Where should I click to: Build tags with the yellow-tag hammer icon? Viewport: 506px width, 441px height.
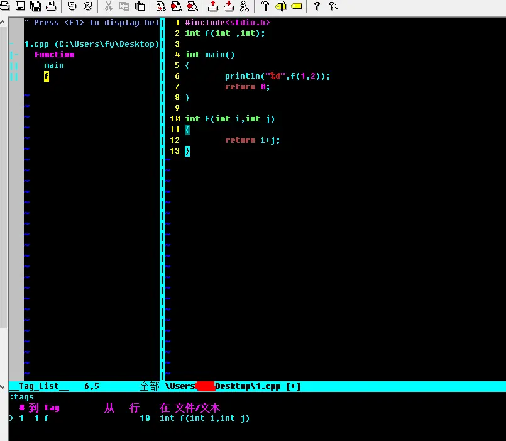(x=281, y=6)
